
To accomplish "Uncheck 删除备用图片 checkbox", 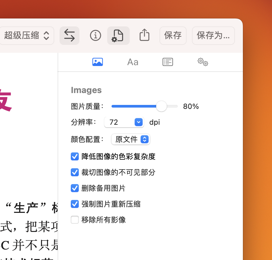I will click(75, 188).
